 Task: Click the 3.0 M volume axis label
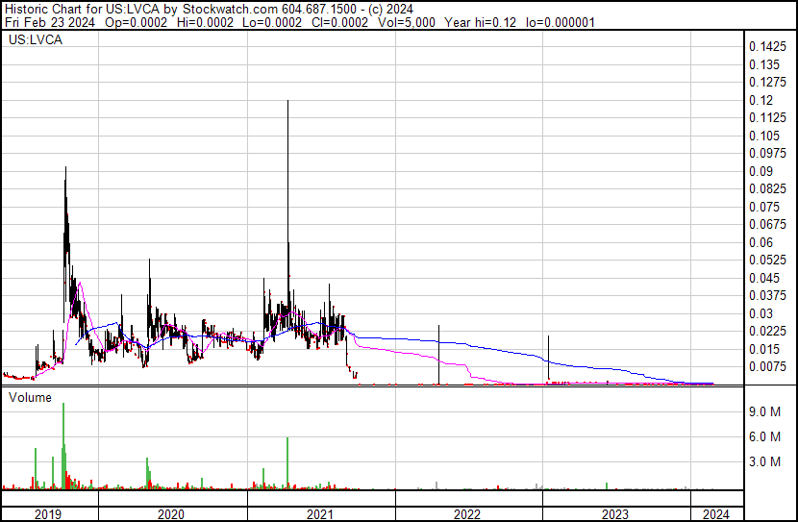[x=764, y=462]
